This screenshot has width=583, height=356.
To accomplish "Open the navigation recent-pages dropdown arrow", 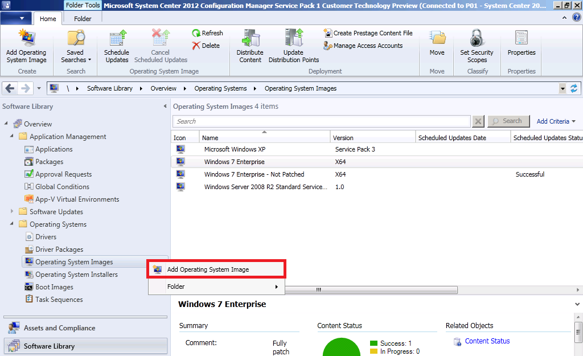I will (39, 88).
